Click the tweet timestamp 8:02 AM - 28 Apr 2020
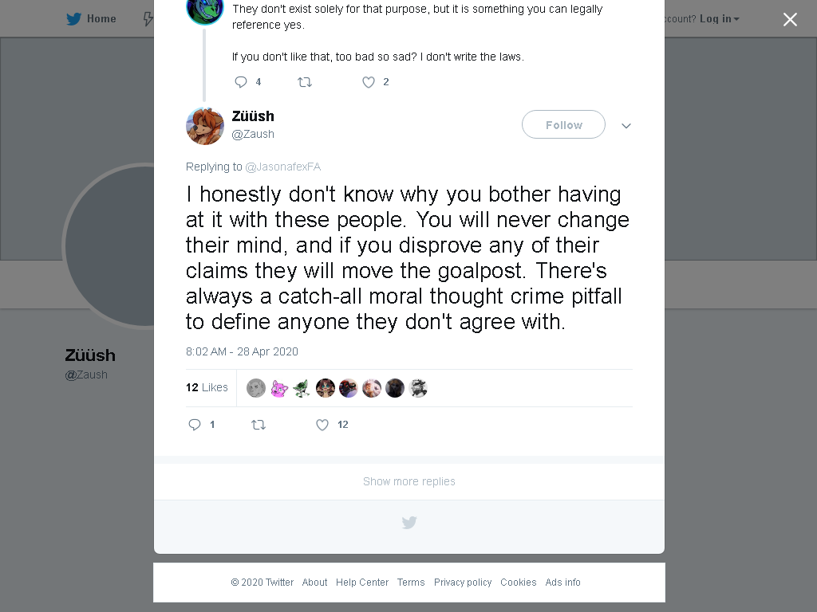Viewport: 817px width, 612px height. pyautogui.click(x=242, y=351)
